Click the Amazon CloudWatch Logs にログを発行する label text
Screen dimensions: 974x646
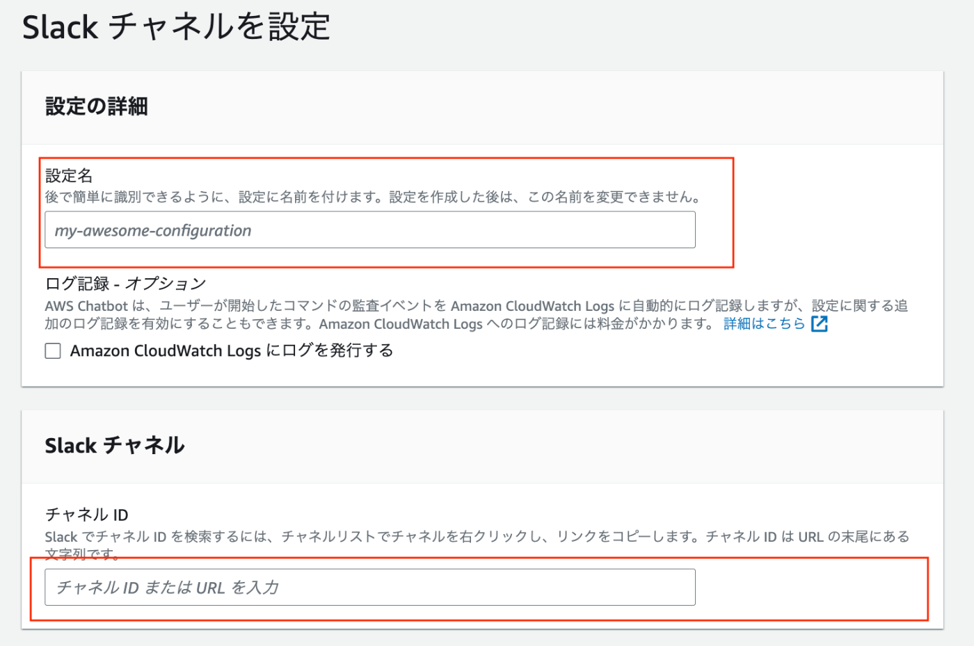pos(232,350)
